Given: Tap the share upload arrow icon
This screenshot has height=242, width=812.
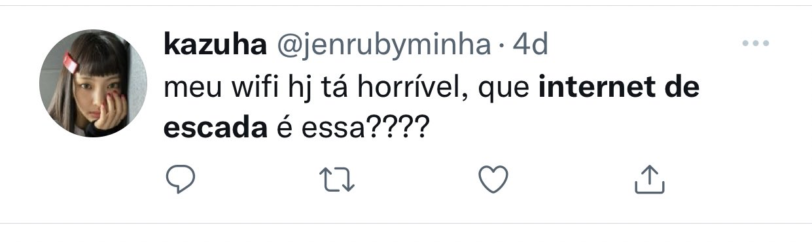Looking at the screenshot, I should point(650,179).
